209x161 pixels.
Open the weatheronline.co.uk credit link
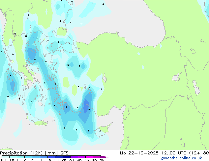(x=181, y=158)
